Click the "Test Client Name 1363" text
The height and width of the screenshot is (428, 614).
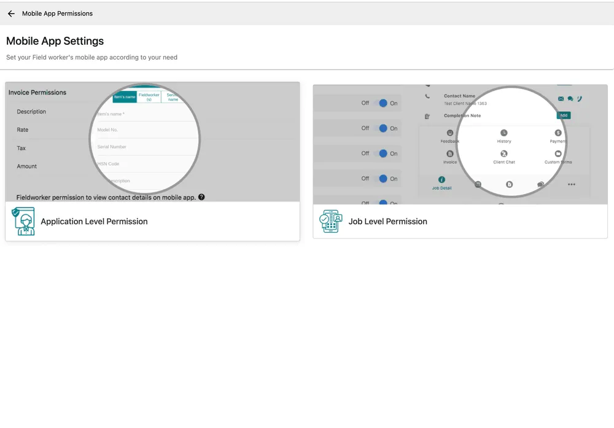click(465, 103)
